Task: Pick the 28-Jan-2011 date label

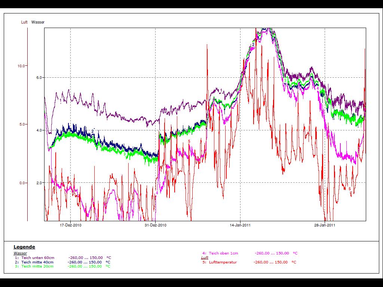Action: coord(325,225)
